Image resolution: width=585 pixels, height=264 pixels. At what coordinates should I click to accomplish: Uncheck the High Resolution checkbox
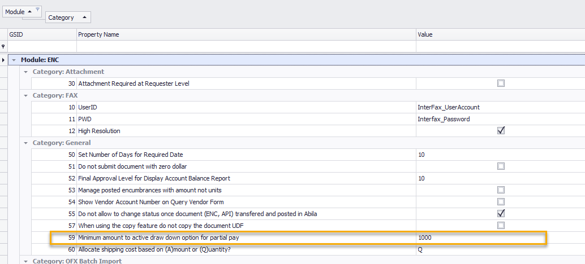tap(500, 131)
